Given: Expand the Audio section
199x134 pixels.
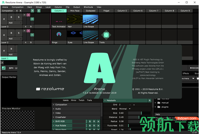Looking at the screenshot, I should [54, 109].
